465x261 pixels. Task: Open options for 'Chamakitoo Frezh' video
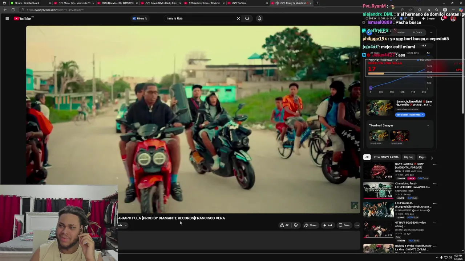[x=434, y=184]
